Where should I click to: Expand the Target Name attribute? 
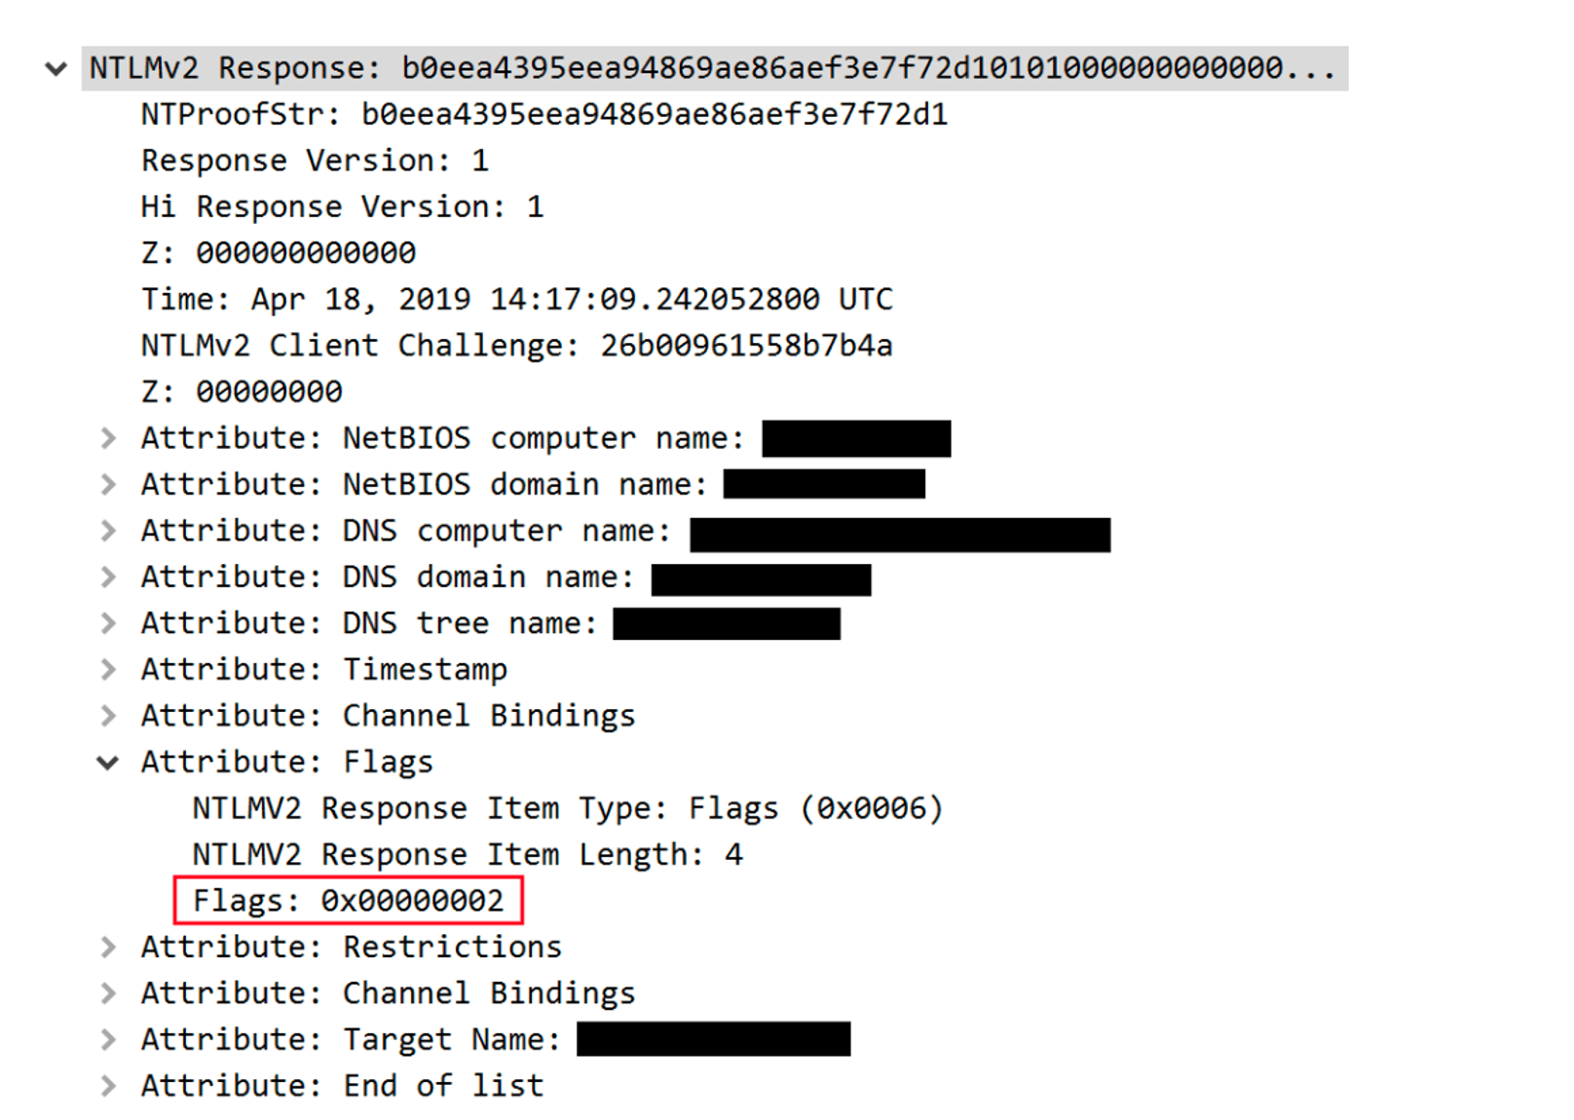[108, 1039]
